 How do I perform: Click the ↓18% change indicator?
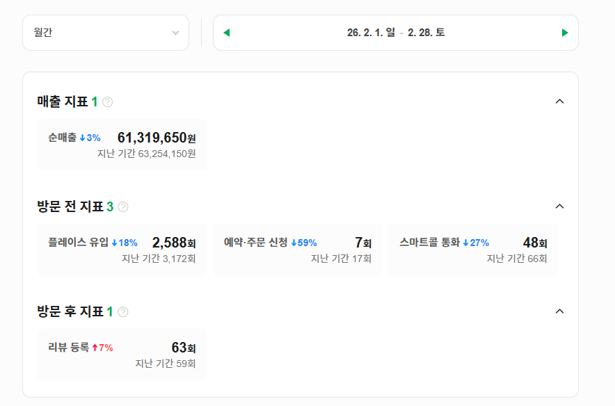(x=125, y=243)
